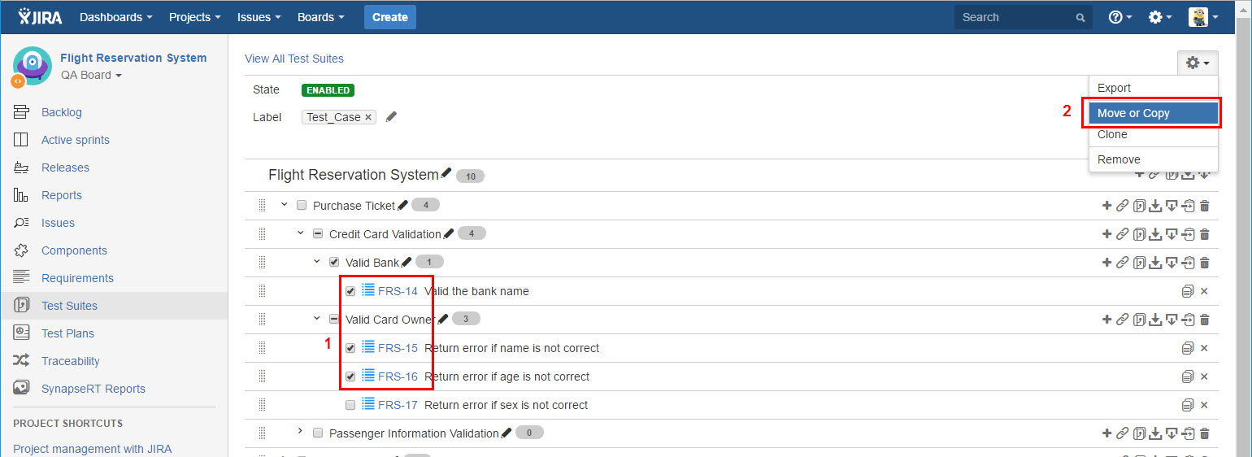Collapse the Valid Card Owner node

click(317, 319)
